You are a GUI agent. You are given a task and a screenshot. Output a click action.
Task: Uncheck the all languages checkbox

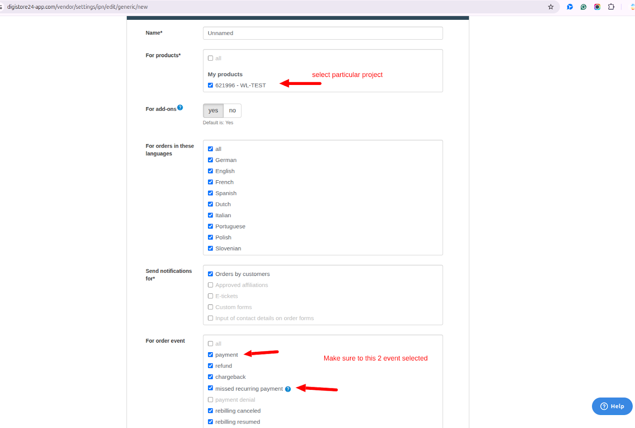pos(210,149)
